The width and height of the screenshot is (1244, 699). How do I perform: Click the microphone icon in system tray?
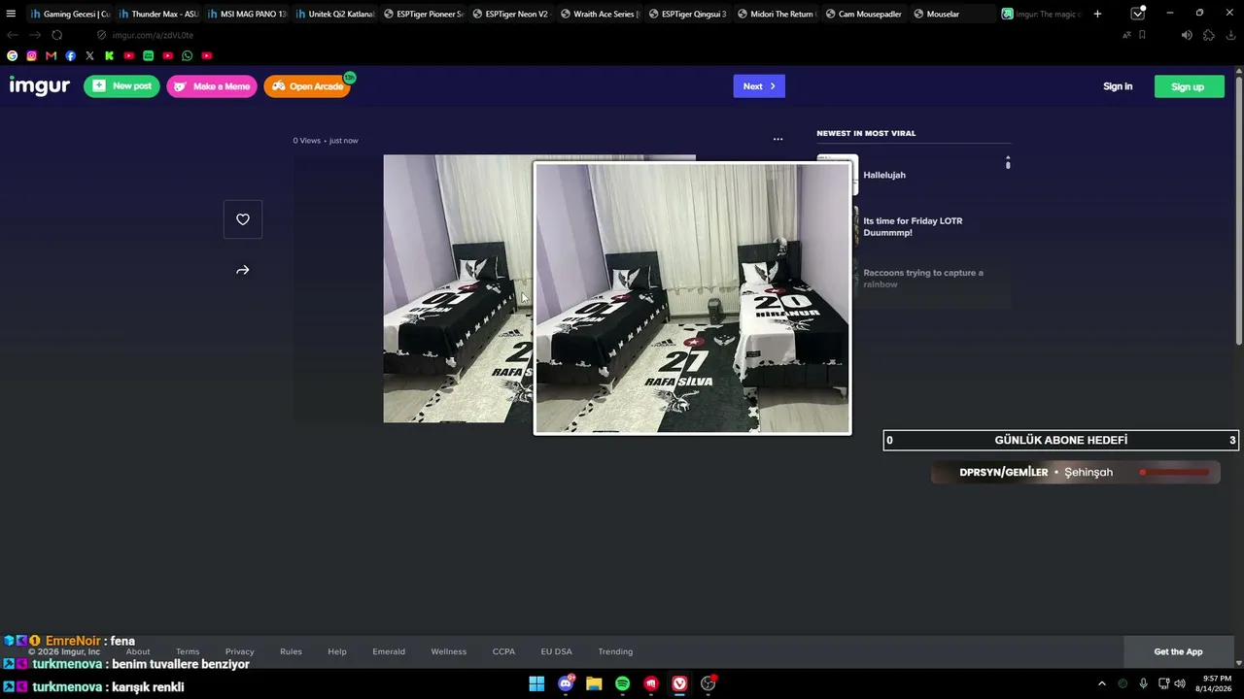[1143, 683]
